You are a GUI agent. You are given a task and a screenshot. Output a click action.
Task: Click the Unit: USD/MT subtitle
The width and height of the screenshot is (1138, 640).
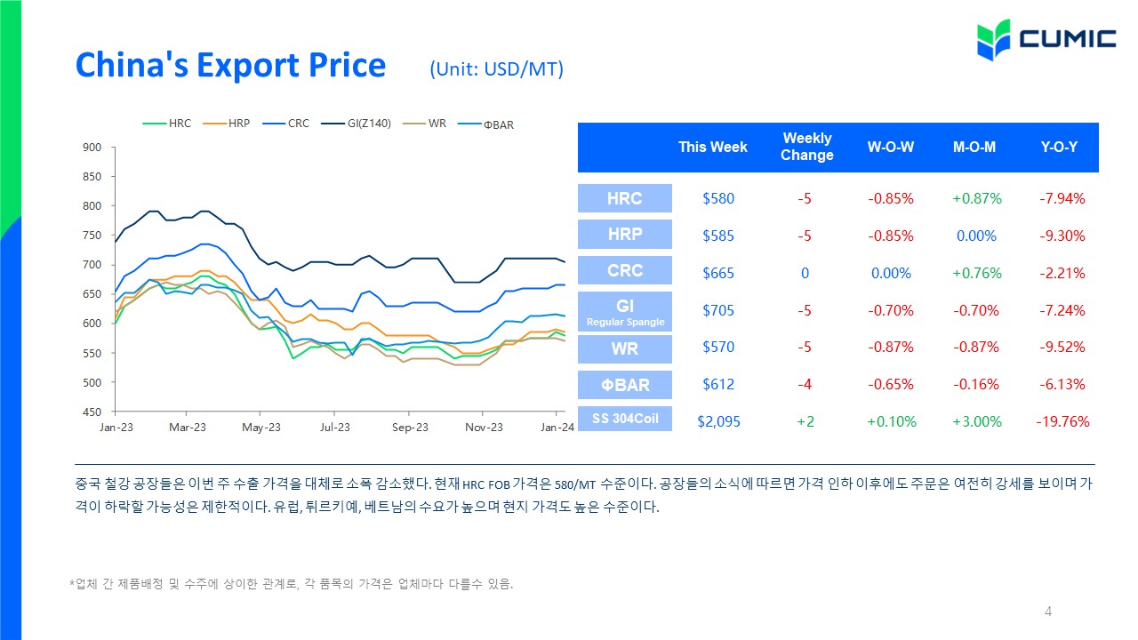click(496, 68)
